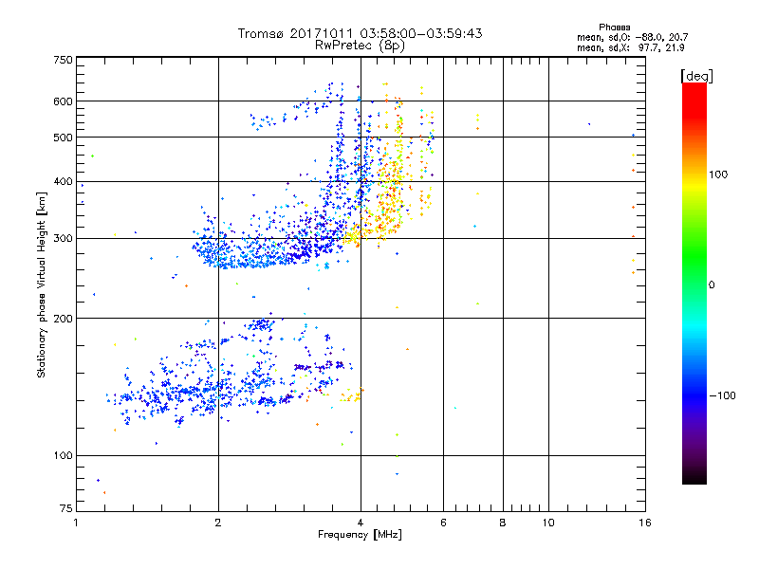Click the 'mean, sd,O: -88.0, 20.7' text
Screen dimensions: 759x569
pyautogui.click(x=632, y=37)
